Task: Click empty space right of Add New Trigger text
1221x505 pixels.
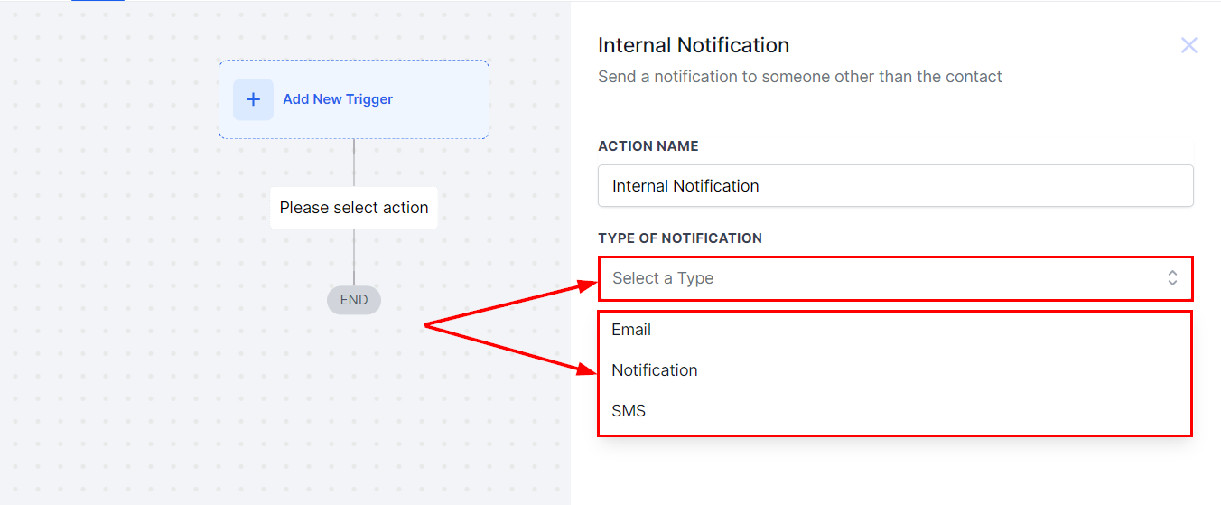Action: [443, 99]
